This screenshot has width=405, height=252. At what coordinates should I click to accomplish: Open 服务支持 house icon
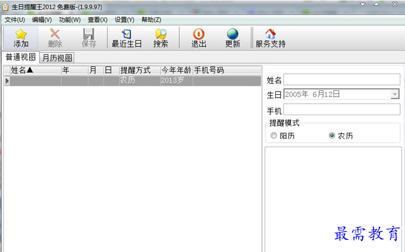(x=270, y=34)
